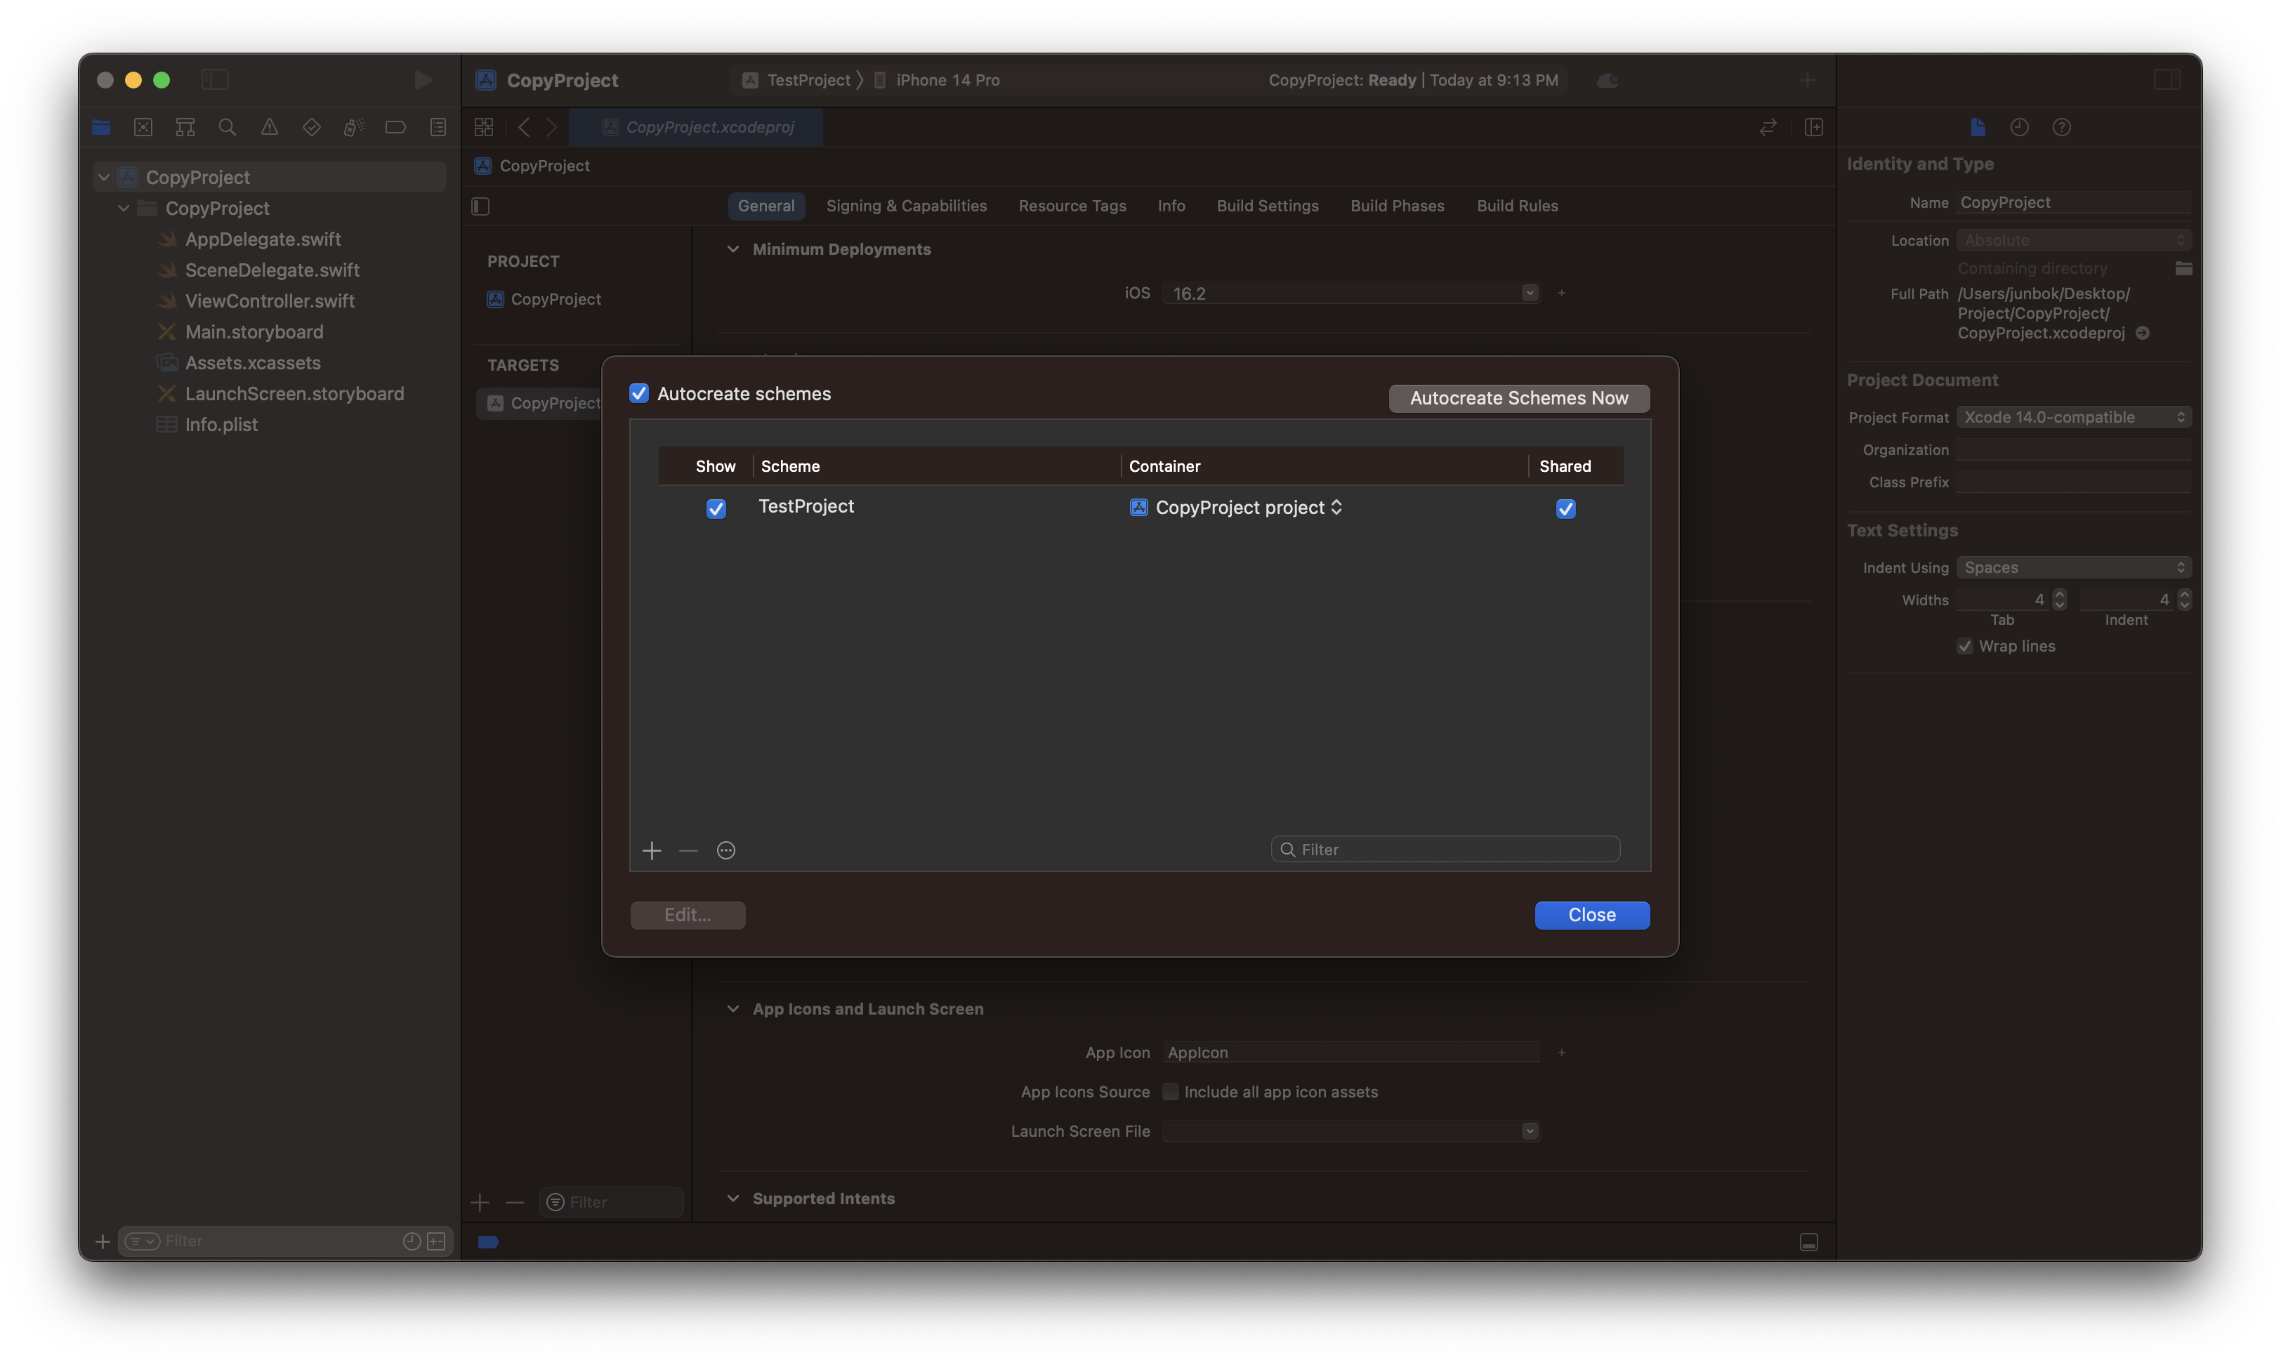
Task: Open the Project Format dropdown
Action: tap(2073, 418)
